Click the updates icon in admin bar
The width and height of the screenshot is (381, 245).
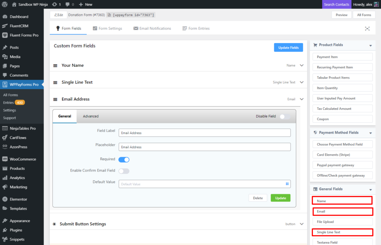click(55, 4)
